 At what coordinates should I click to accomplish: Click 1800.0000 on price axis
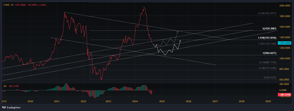pos(285,16)
